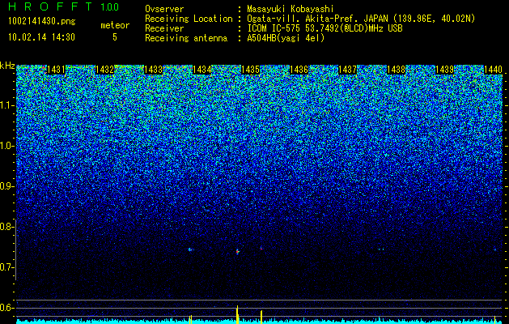Click the 1436 time marker
Image resolution: width=509 pixels, height=324 pixels.
click(x=299, y=70)
